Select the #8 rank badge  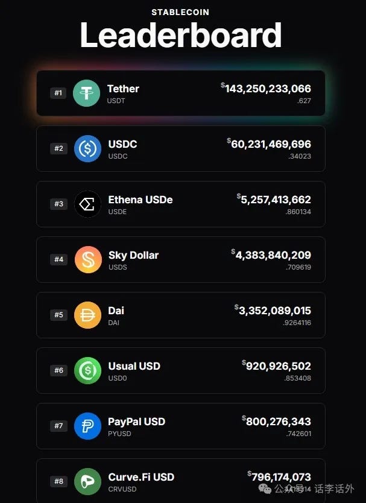[58, 481]
